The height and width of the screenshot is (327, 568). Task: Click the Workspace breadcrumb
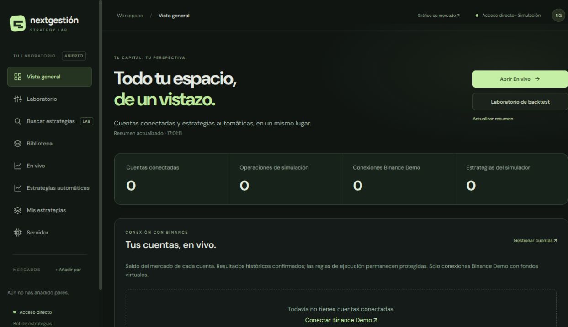click(130, 16)
